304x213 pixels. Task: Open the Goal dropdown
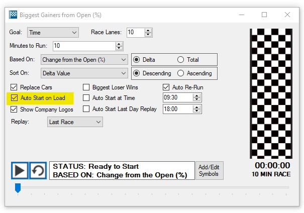[53, 33]
